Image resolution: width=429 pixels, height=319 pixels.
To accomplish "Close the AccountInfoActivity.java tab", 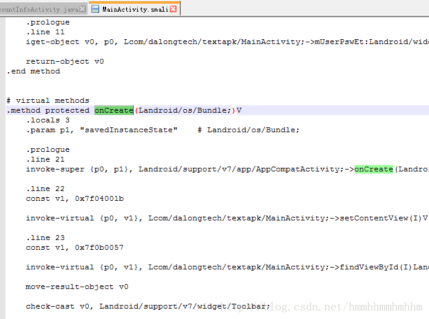I will (82, 9).
